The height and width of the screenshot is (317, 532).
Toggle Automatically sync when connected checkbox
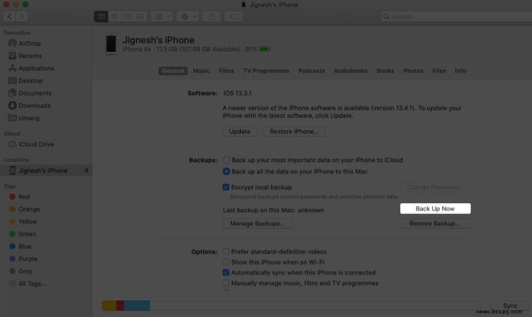tap(226, 273)
